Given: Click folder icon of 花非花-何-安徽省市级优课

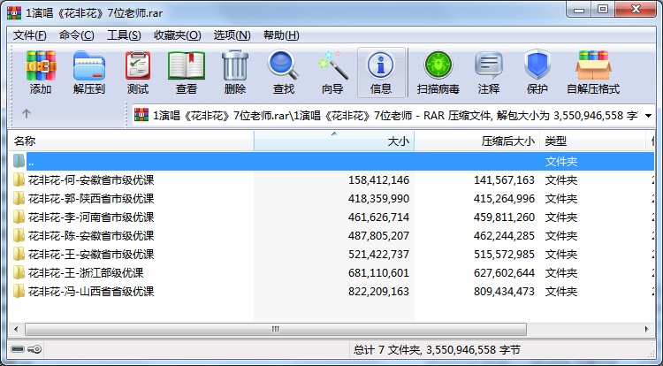Looking at the screenshot, I should coord(19,180).
